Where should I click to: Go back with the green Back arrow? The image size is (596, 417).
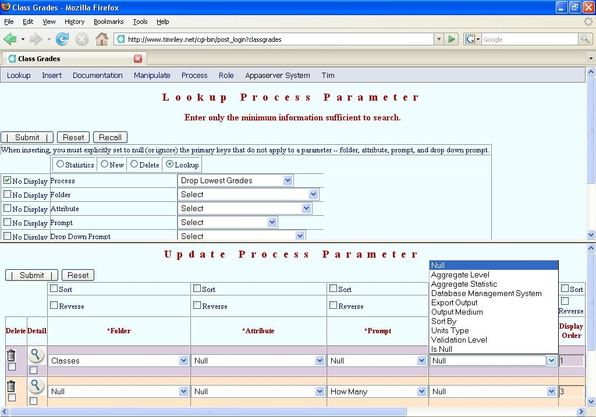click(10, 39)
